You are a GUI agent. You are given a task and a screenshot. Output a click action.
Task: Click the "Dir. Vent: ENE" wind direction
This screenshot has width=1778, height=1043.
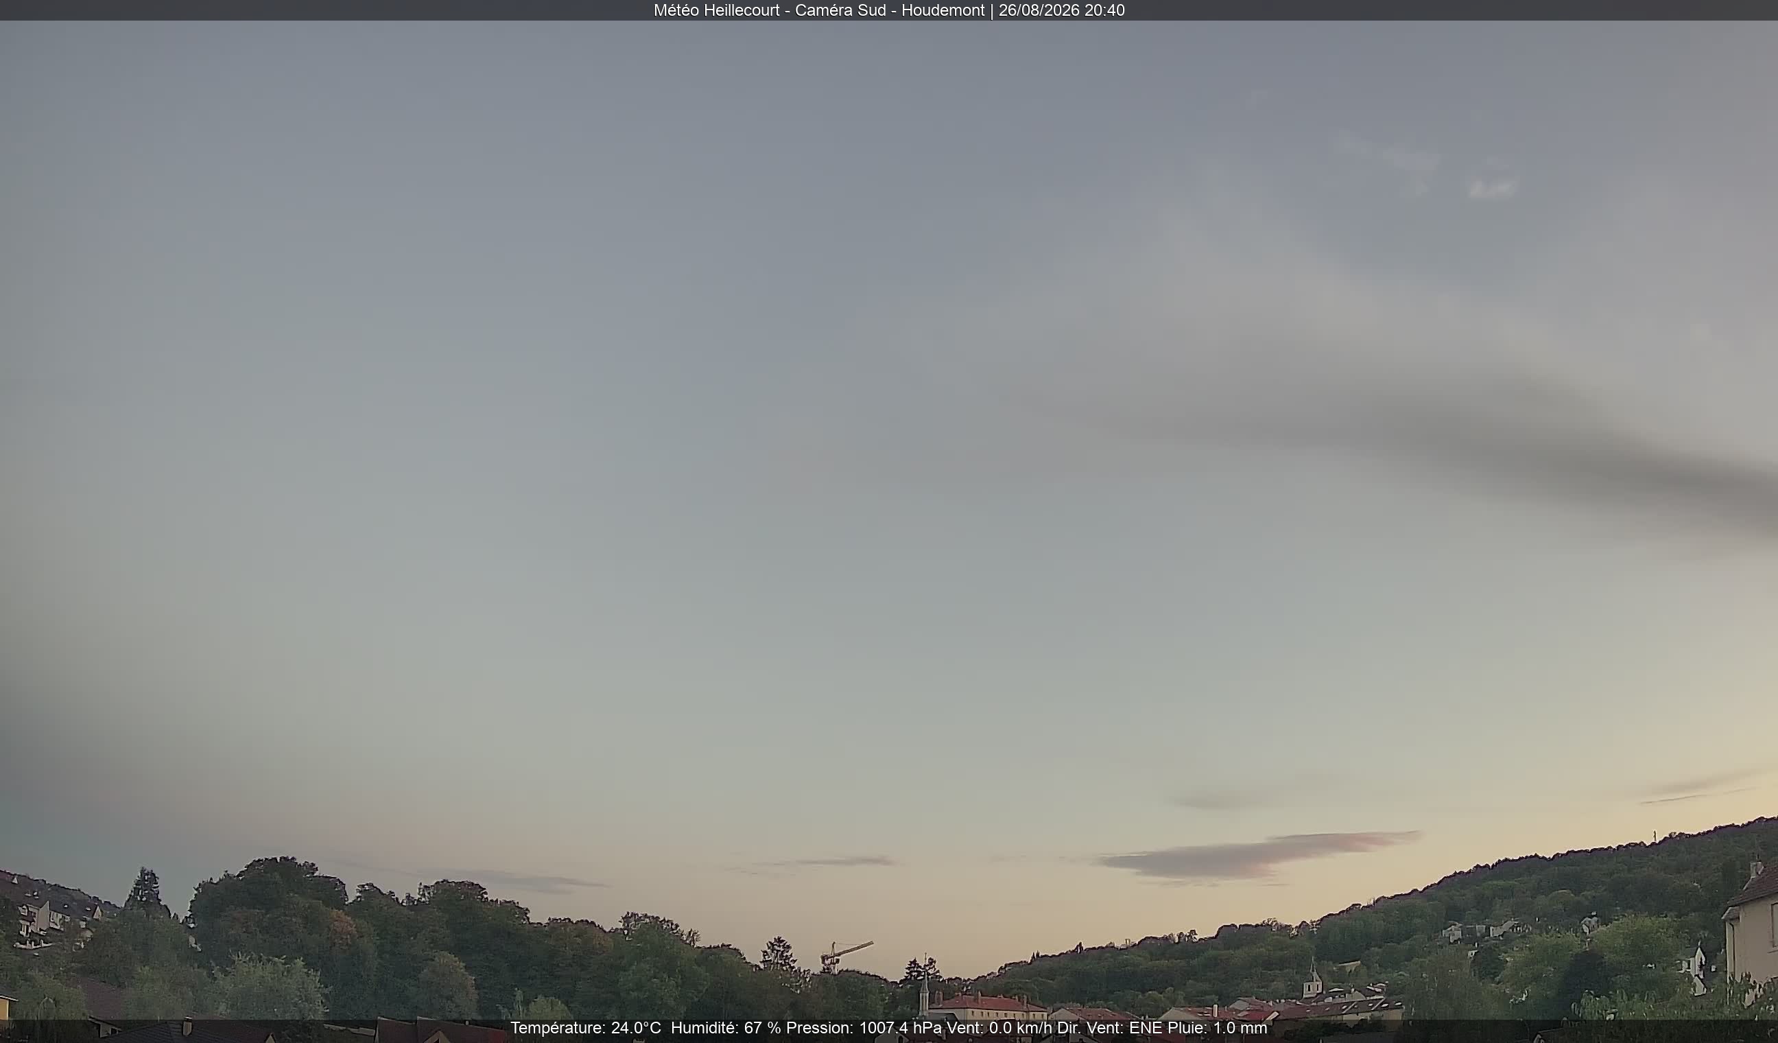[x=1109, y=1028]
